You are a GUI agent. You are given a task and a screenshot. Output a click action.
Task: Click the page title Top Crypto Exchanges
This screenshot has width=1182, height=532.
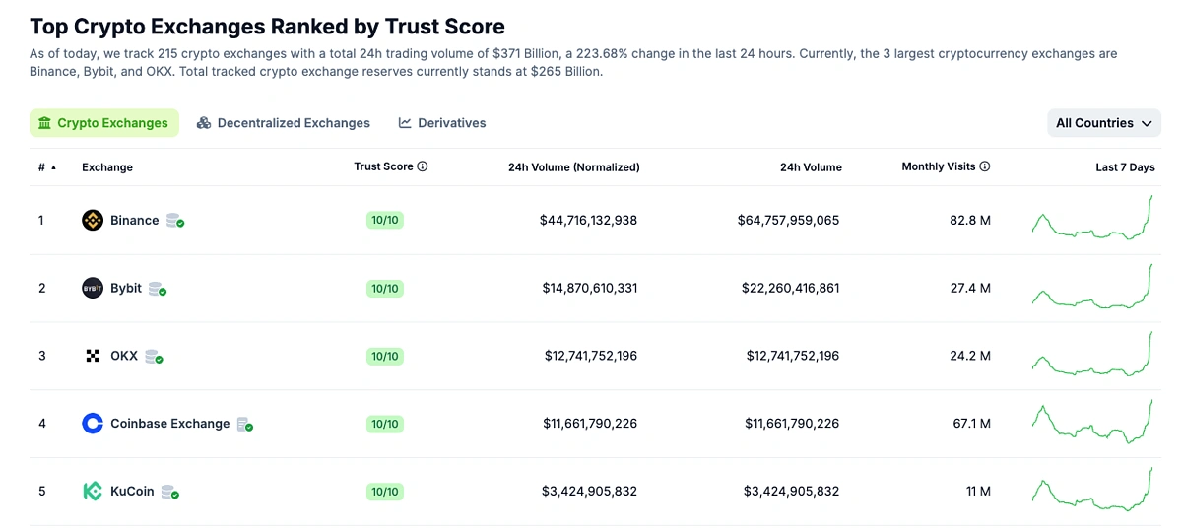click(267, 27)
